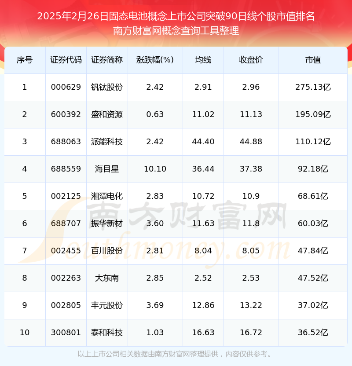The height and width of the screenshot is (366, 352).
Task: Select stock name 湘潭电化
Action: [x=107, y=196]
